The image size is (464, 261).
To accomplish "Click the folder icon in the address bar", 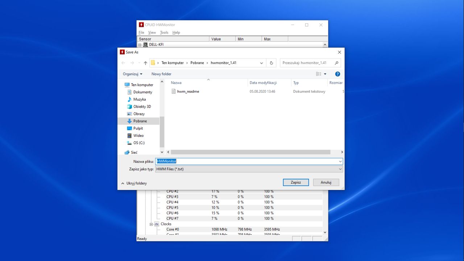I will 153,63.
